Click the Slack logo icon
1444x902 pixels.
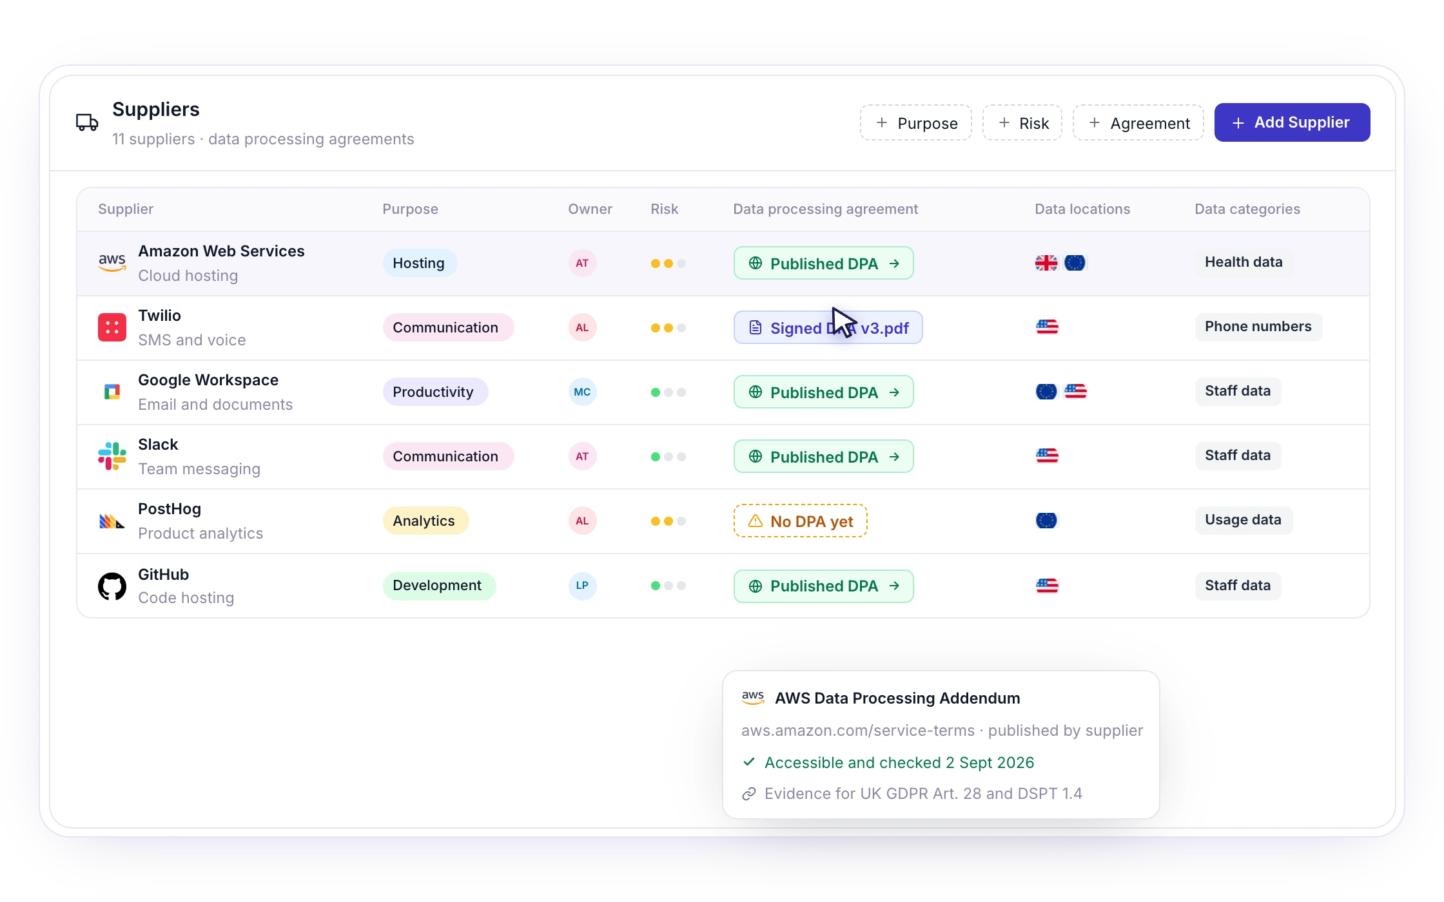[x=112, y=456]
